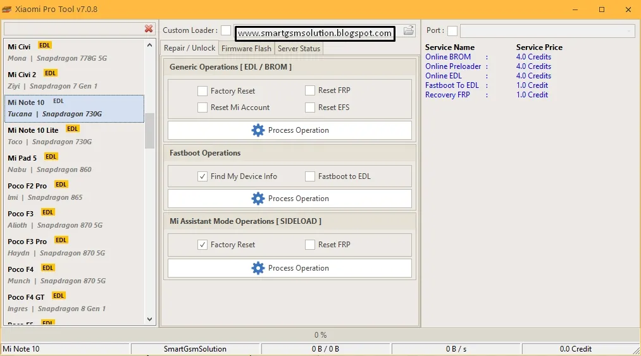
Task: Select Mi Civi in device list
Action: 74,52
